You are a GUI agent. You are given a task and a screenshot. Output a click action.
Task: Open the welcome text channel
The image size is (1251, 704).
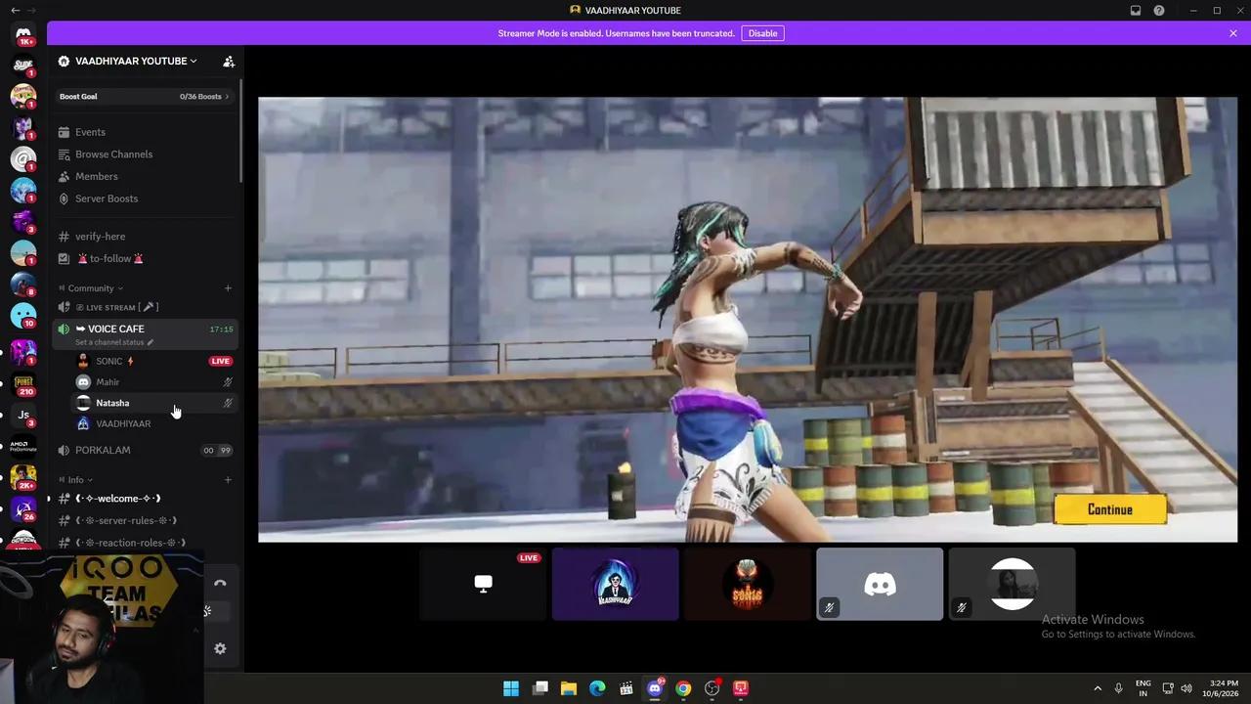(x=146, y=499)
